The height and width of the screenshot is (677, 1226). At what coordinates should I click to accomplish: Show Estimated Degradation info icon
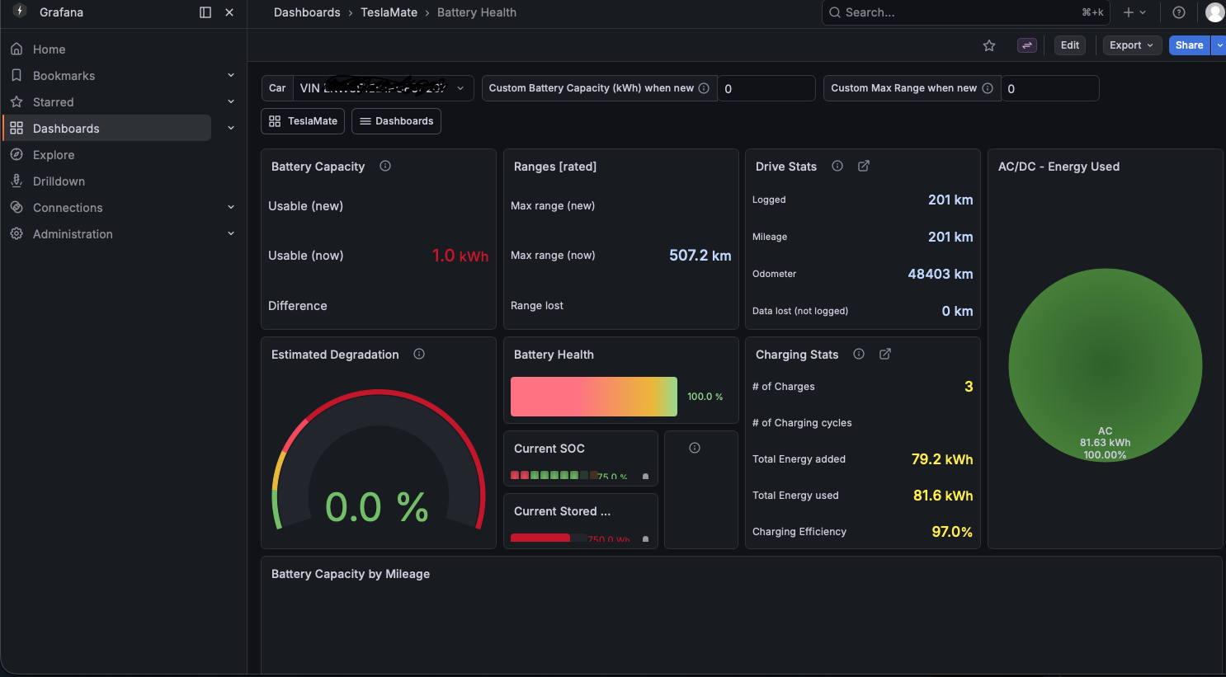coord(419,354)
